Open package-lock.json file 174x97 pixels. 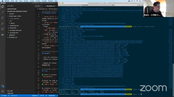(x=15, y=30)
